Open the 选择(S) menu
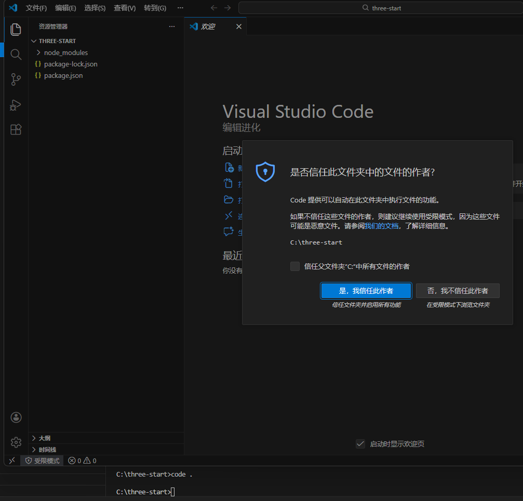 click(95, 8)
